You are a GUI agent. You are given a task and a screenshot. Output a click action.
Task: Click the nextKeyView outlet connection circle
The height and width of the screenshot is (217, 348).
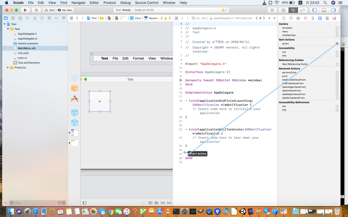coord(337,35)
